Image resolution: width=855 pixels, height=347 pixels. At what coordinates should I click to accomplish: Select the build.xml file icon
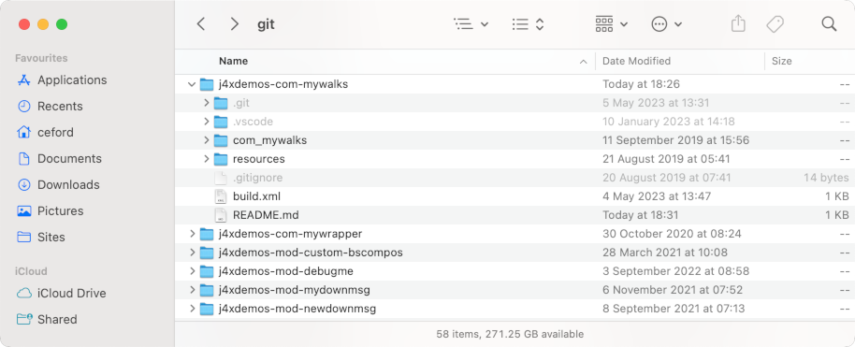click(220, 196)
